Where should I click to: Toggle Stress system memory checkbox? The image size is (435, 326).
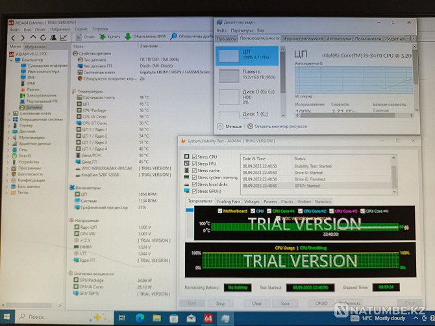194,177
